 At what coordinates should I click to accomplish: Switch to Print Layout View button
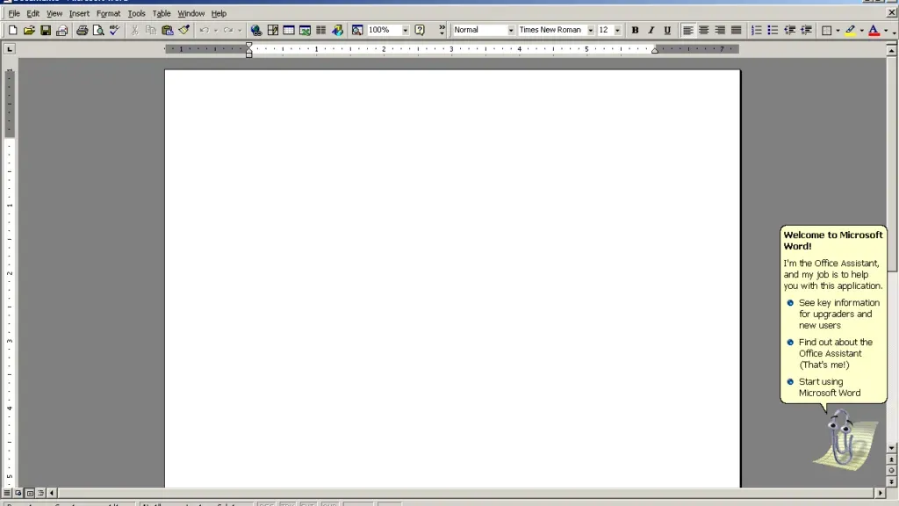coord(30,493)
